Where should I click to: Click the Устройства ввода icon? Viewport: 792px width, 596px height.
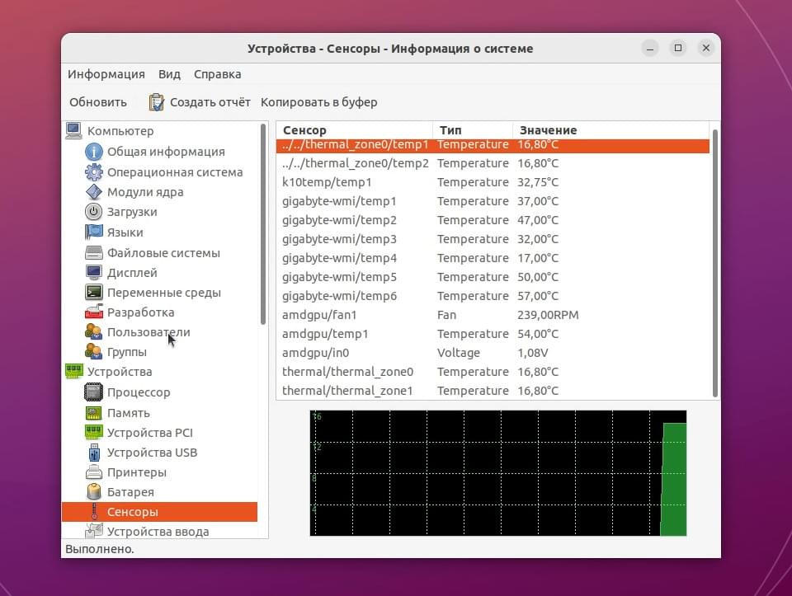[93, 530]
